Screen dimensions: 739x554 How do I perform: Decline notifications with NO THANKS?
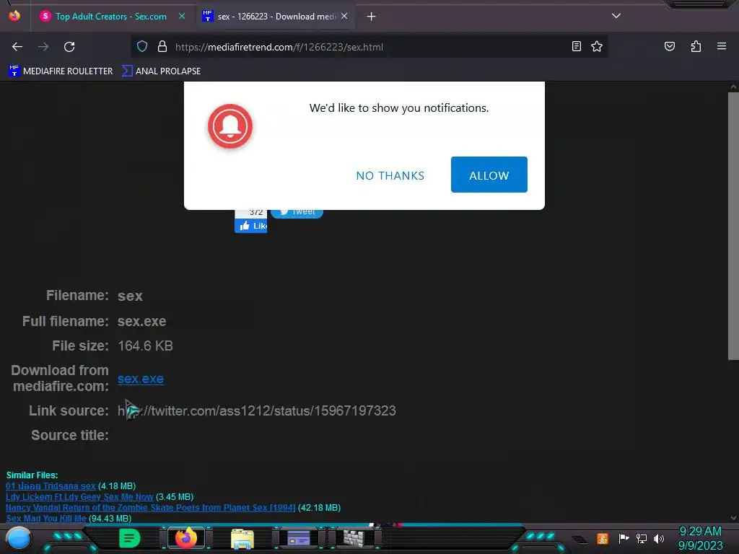(x=390, y=175)
